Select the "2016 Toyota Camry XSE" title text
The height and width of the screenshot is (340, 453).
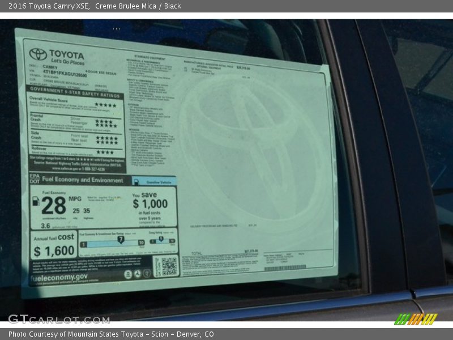[x=49, y=6]
